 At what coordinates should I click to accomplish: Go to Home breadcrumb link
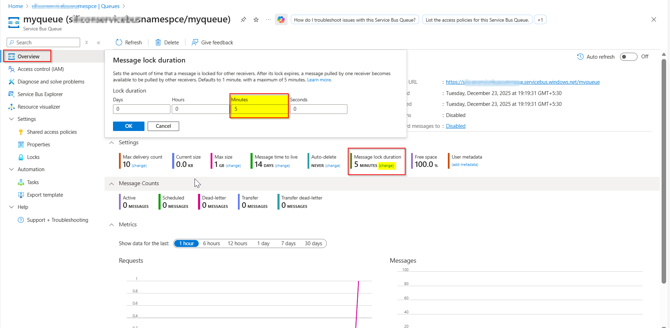(x=16, y=6)
